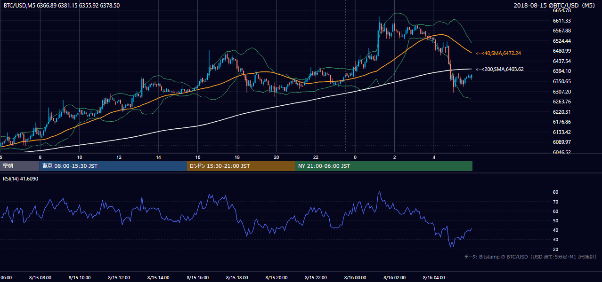Click price axis label 6089.97
Viewport: 602px width, 282px height.
click(x=562, y=142)
